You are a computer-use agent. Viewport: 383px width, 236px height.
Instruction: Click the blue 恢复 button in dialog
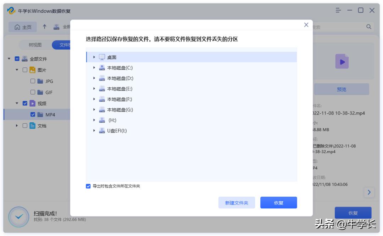click(x=279, y=202)
